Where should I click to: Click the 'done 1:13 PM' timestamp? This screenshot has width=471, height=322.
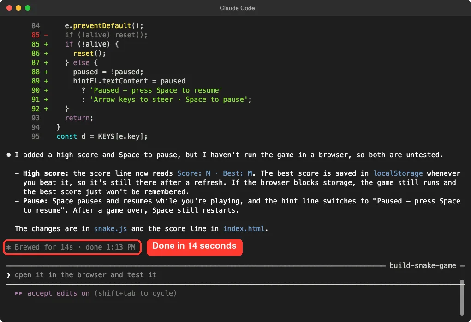tap(110, 247)
